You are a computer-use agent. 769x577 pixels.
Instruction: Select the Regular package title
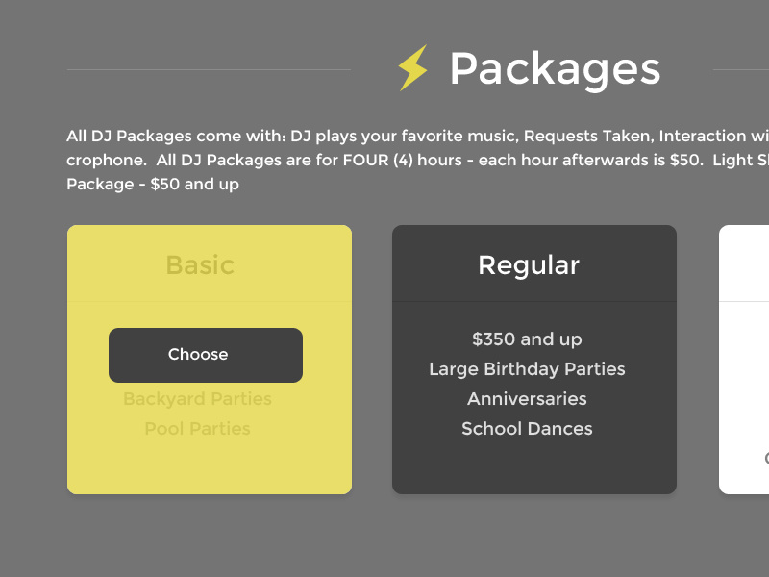[x=529, y=264]
